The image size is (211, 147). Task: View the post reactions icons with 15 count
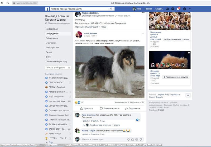click(79, 102)
